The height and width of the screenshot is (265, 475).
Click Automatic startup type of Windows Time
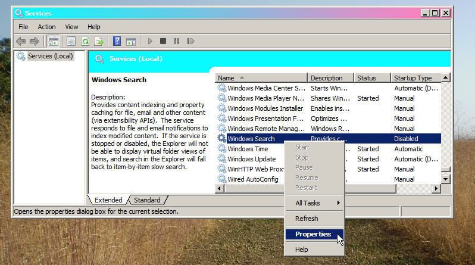point(408,149)
